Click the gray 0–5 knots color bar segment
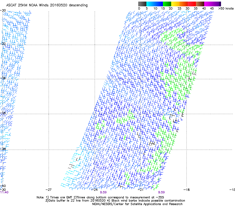The image size is (235, 206). (x=142, y=4)
